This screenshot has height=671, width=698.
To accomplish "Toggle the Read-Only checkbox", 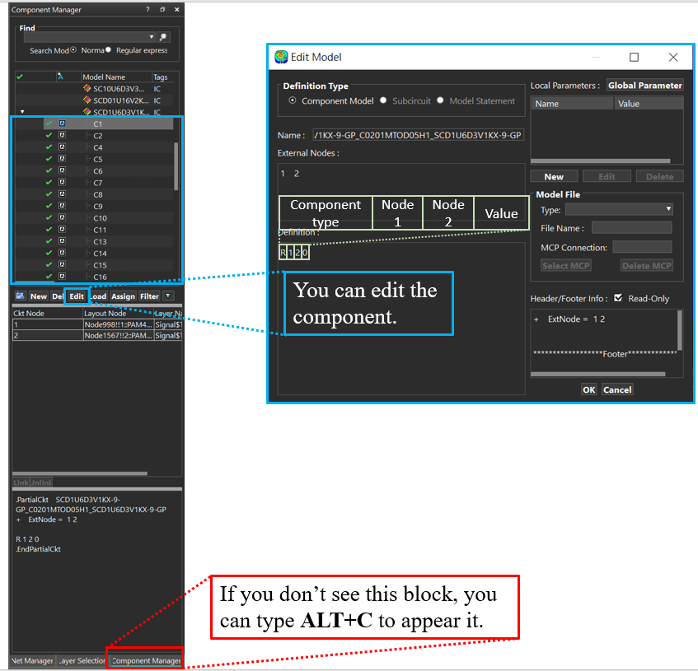I will point(618,298).
